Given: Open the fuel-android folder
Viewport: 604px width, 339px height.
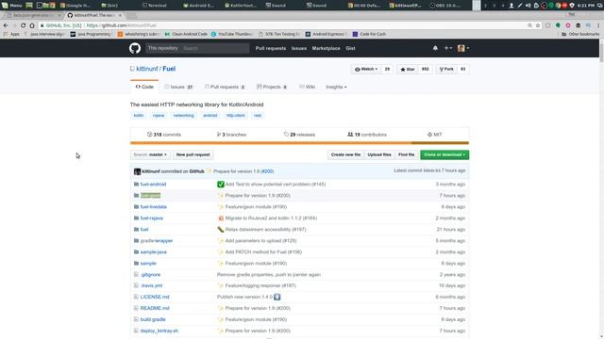Looking at the screenshot, I should pyautogui.click(x=153, y=185).
